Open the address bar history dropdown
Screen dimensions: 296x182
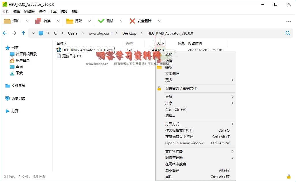[33, 33]
